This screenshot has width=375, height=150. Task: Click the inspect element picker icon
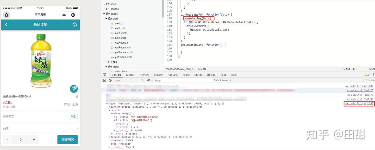click(x=104, y=75)
